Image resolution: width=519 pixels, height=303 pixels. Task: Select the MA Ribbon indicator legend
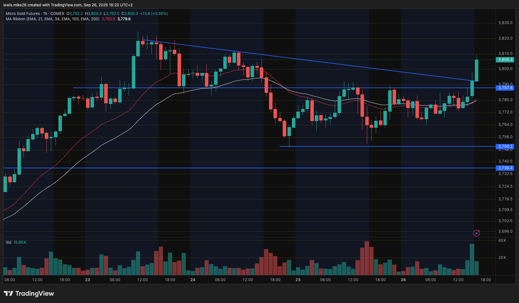(52, 19)
